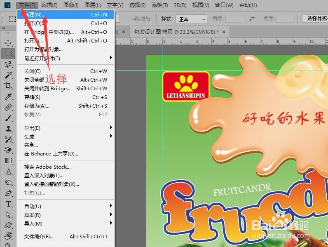328x247 pixels.
Task: Click the 选择并遮住 button
Action: tap(315, 19)
